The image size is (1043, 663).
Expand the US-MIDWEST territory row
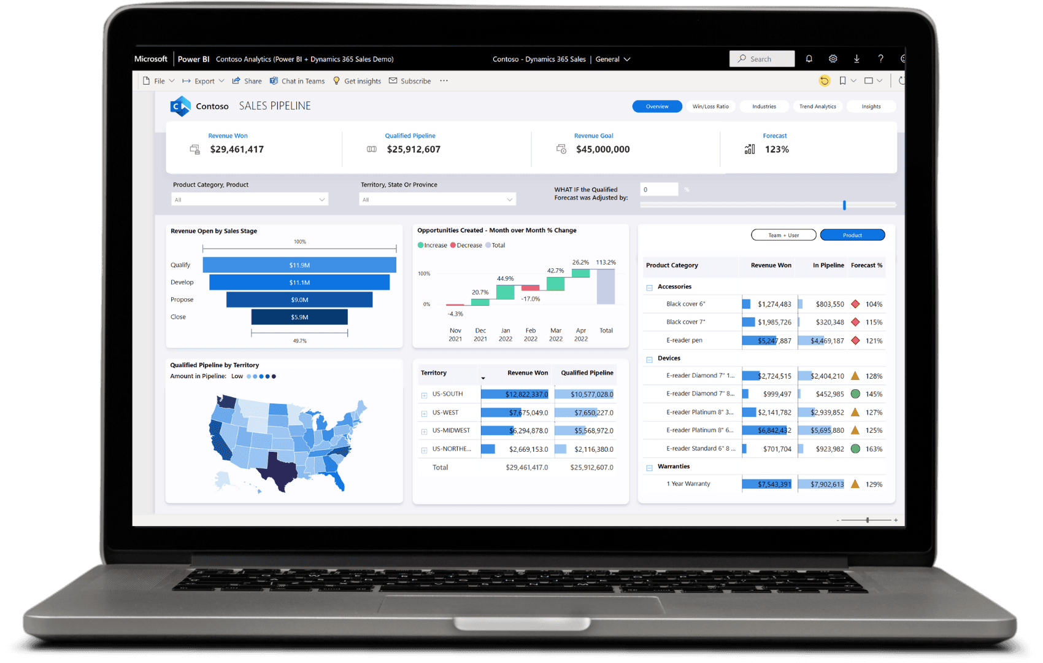(x=424, y=432)
